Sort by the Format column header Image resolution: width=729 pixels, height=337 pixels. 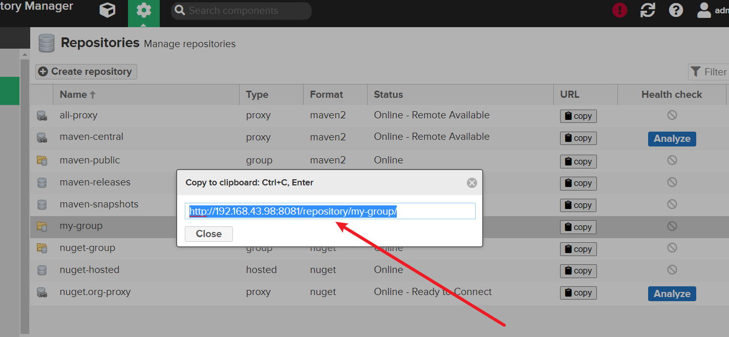coord(326,95)
